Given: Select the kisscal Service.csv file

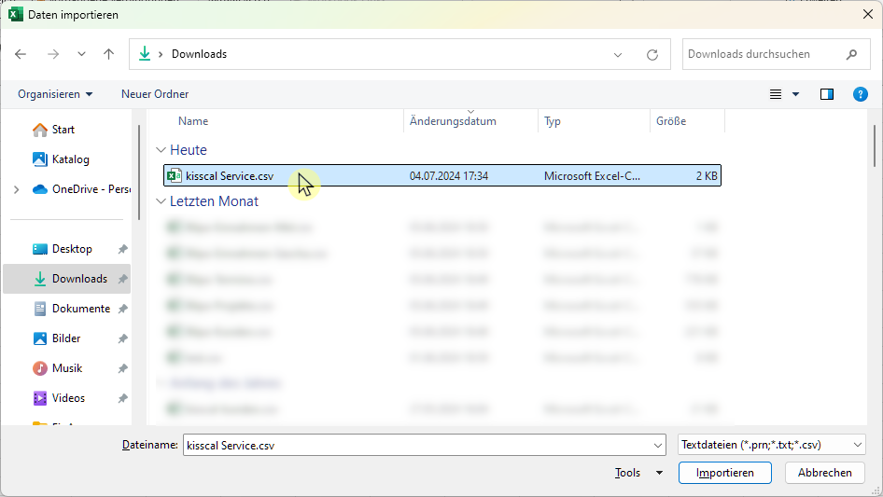Looking at the screenshot, I should click(x=442, y=175).
